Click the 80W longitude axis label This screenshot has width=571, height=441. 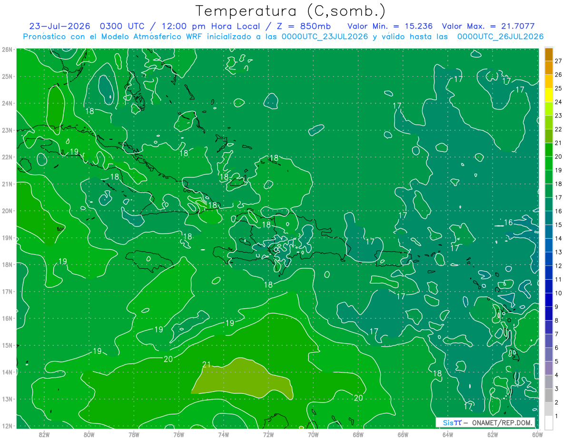pyautogui.click(x=89, y=434)
